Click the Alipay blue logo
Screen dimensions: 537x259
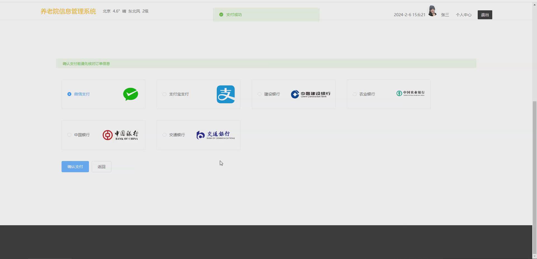(226, 94)
